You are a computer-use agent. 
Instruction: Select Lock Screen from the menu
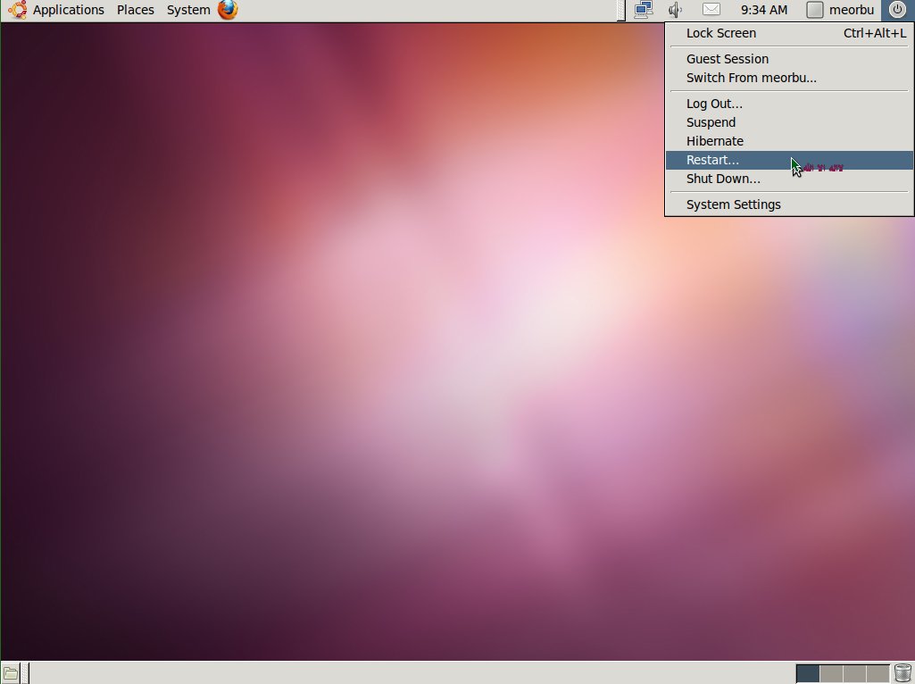coord(720,33)
